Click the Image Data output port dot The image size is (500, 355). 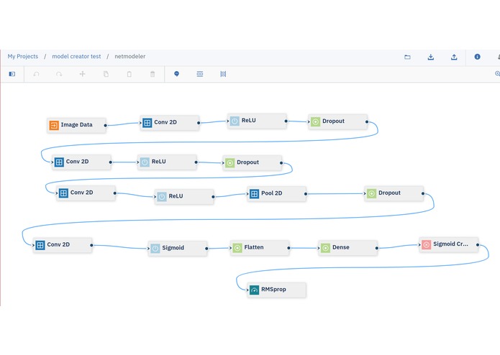105,126
